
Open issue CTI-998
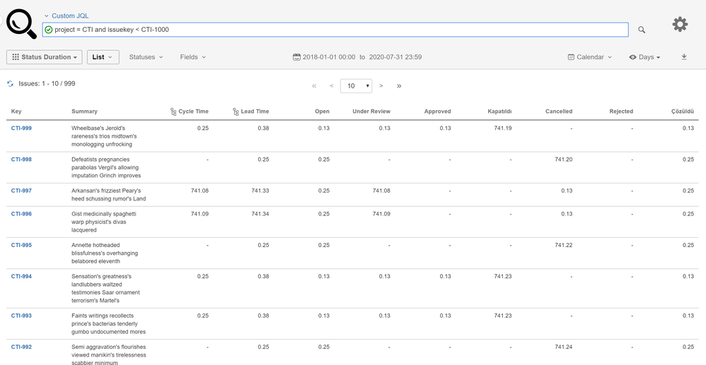pyautogui.click(x=21, y=159)
